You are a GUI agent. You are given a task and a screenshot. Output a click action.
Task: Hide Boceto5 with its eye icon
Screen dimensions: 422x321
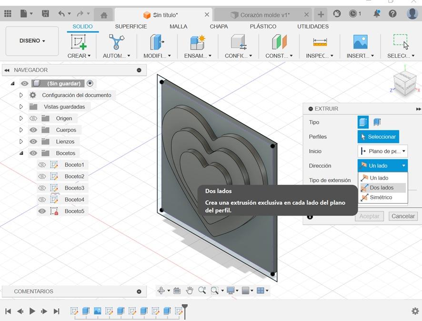(x=42, y=211)
